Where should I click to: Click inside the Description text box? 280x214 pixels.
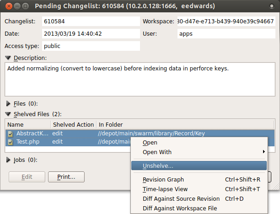[140, 80]
